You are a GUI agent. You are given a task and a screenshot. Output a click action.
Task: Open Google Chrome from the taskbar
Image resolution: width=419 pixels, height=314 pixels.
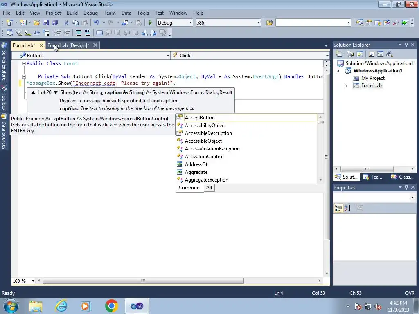point(111,306)
